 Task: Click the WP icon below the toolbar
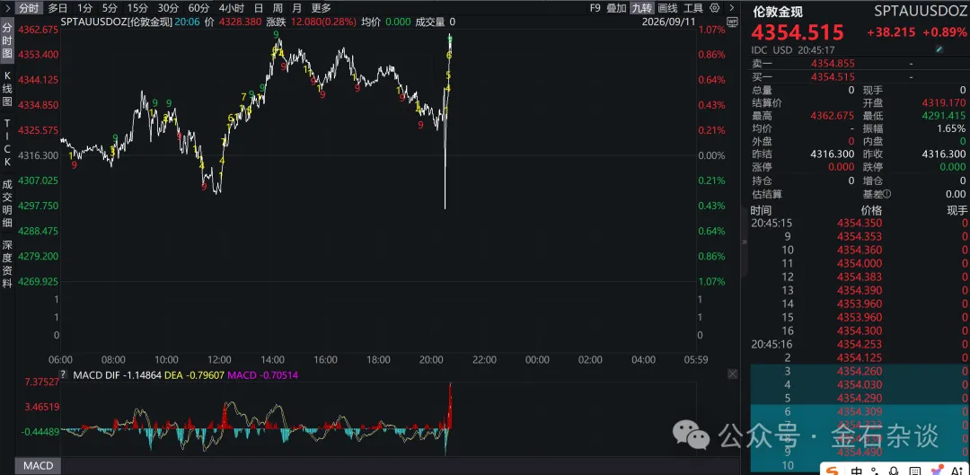(x=733, y=22)
